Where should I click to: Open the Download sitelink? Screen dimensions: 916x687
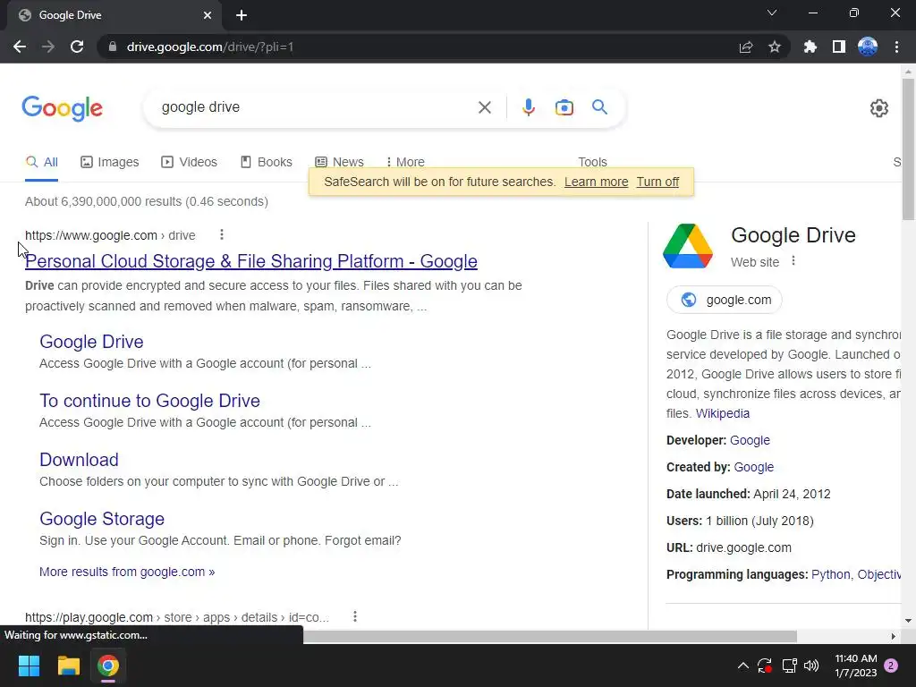pyautogui.click(x=79, y=460)
